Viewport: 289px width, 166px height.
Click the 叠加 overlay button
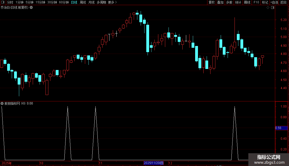pos(220,2)
